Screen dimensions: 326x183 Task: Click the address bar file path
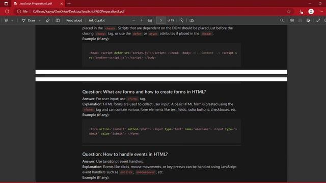[x=78, y=11]
